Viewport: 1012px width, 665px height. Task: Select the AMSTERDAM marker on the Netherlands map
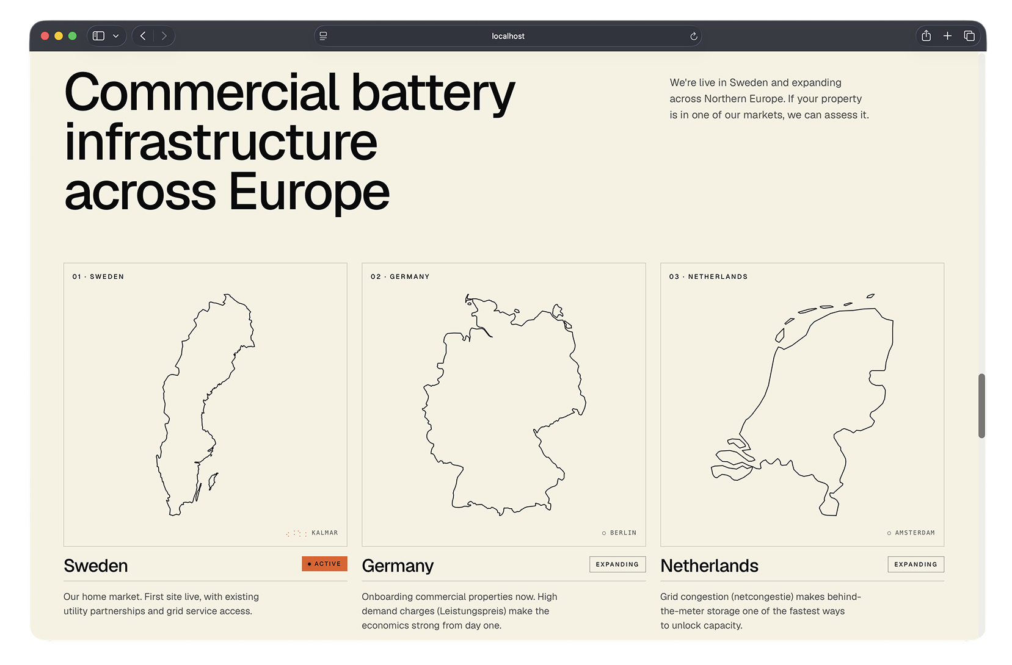(911, 532)
